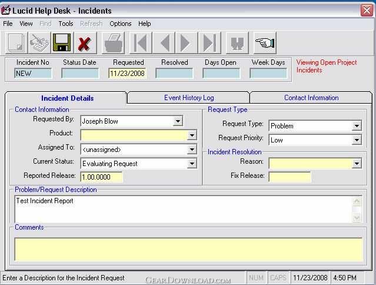The height and width of the screenshot is (285, 376).
Task: Click the 'Evaluating Request' status value
Action: pyautogui.click(x=110, y=164)
